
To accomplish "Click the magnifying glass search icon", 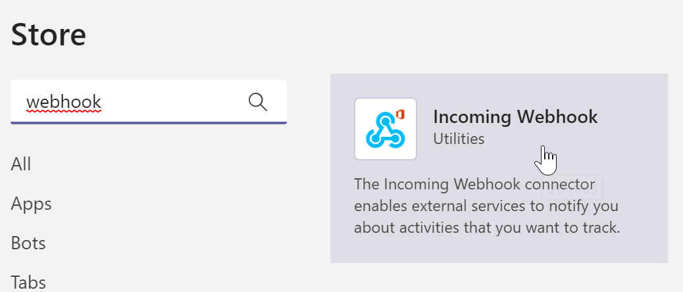I will (x=257, y=102).
